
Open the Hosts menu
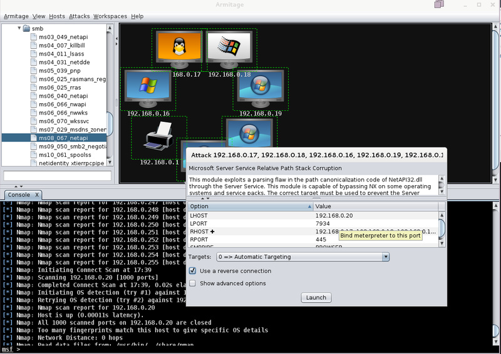[57, 16]
